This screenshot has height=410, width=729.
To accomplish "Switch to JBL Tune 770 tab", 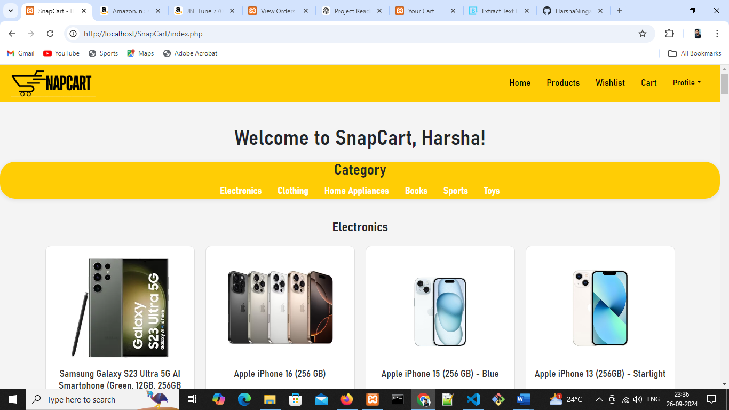I will pos(205,11).
